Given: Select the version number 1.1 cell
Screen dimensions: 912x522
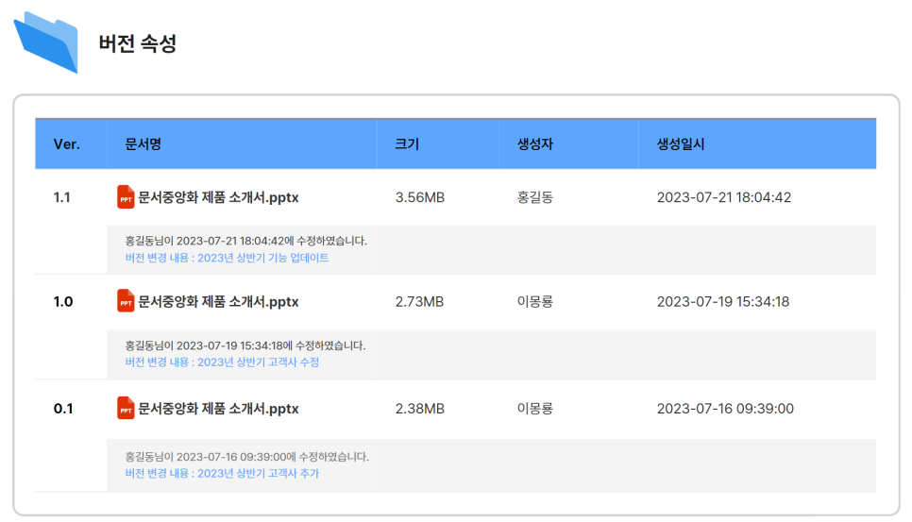Looking at the screenshot, I should coord(61,197).
